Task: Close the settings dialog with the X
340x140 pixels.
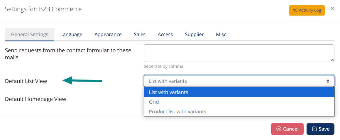Action: coord(332,9)
